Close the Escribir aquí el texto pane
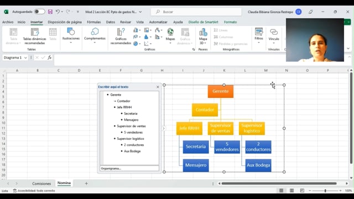This screenshot has width=354, height=199. 158,87
